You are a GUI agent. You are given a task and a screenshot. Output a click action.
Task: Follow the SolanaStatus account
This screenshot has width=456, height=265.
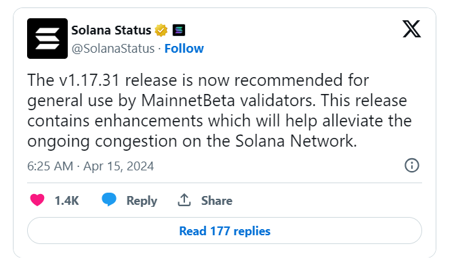click(x=184, y=49)
